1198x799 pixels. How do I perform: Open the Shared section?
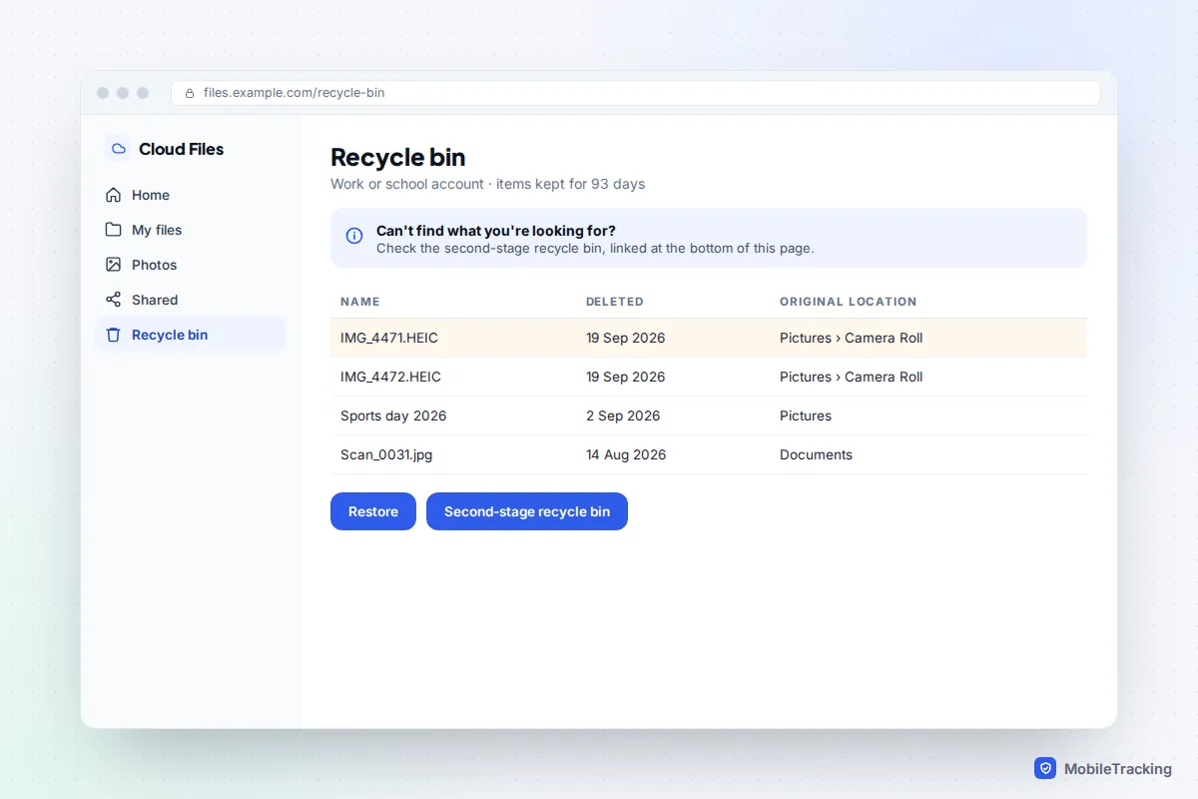tap(190, 300)
